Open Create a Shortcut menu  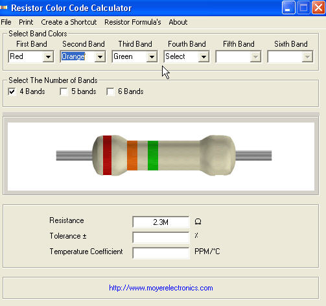click(x=69, y=22)
